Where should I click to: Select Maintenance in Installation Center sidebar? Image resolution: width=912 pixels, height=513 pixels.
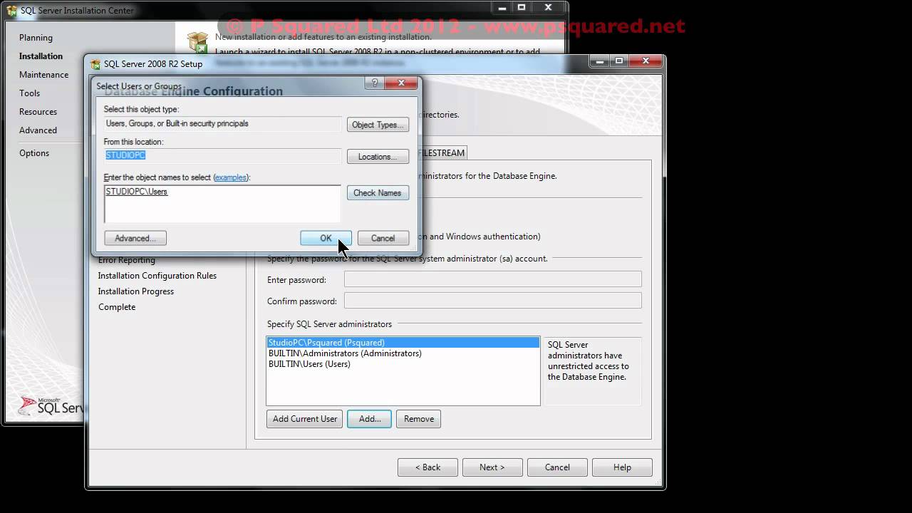click(x=43, y=75)
